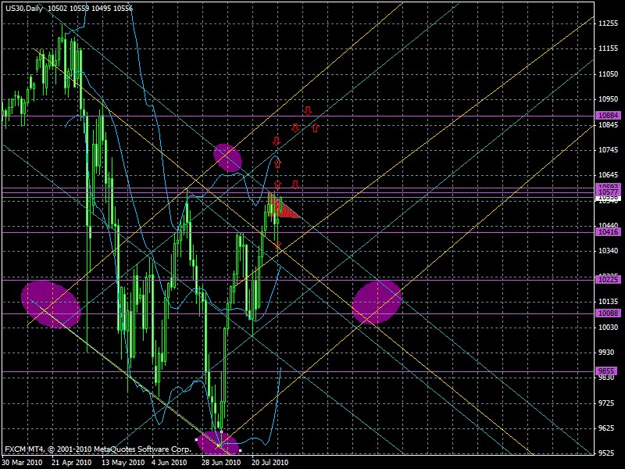The width and height of the screenshot is (625, 469).
Task: Select the small purple ellipse above the 10645 level
Action: (227, 158)
